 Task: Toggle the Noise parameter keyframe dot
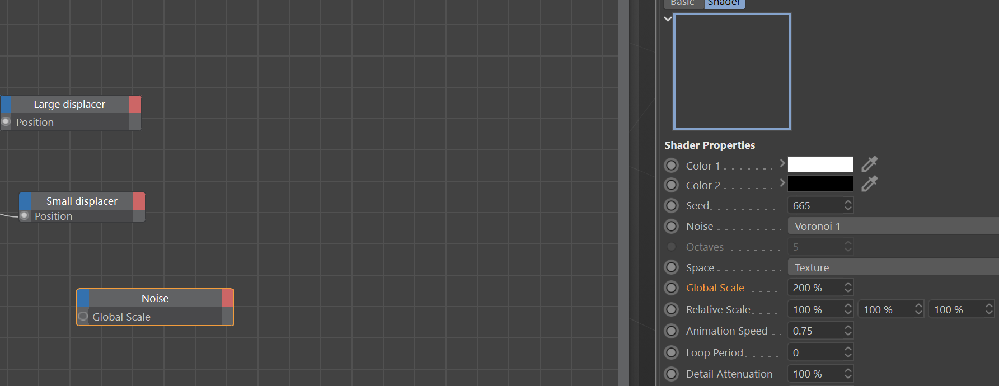tap(672, 226)
